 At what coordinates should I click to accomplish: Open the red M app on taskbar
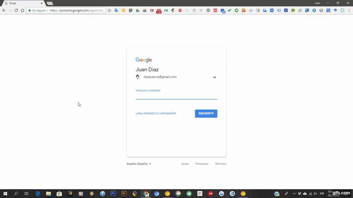211,194
